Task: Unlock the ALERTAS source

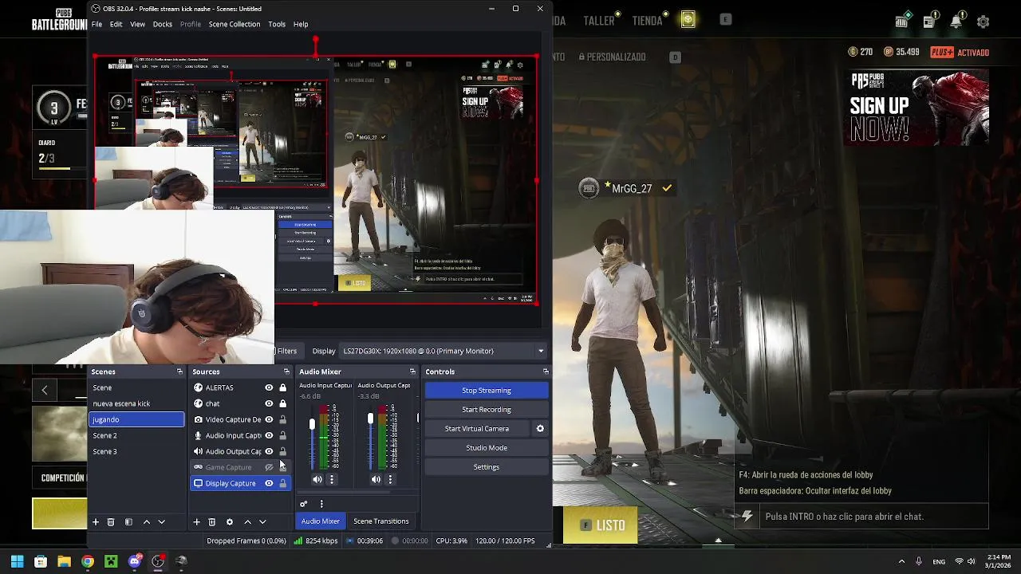Action: pos(282,387)
